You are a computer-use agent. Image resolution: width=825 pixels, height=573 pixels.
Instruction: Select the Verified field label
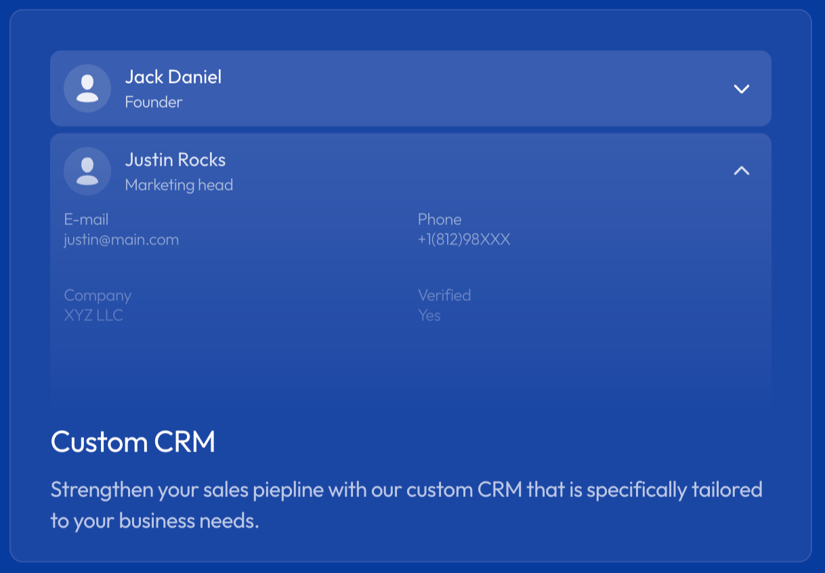click(444, 295)
